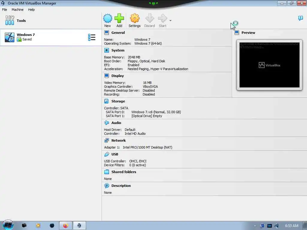The height and width of the screenshot is (230, 307).
Task: Click the Saved state label of Windows 7
Action: click(27, 39)
